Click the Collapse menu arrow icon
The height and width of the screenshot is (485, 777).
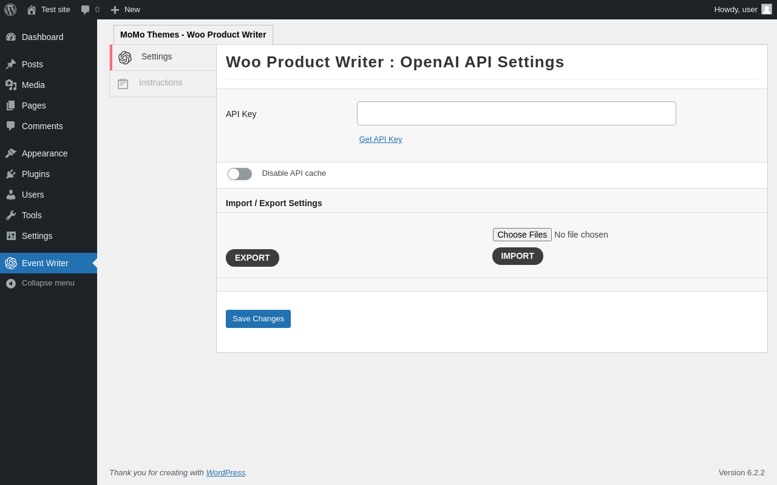coord(11,283)
